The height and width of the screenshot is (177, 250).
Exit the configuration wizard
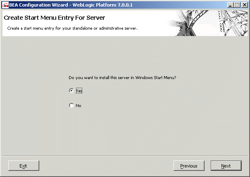coord(24,166)
